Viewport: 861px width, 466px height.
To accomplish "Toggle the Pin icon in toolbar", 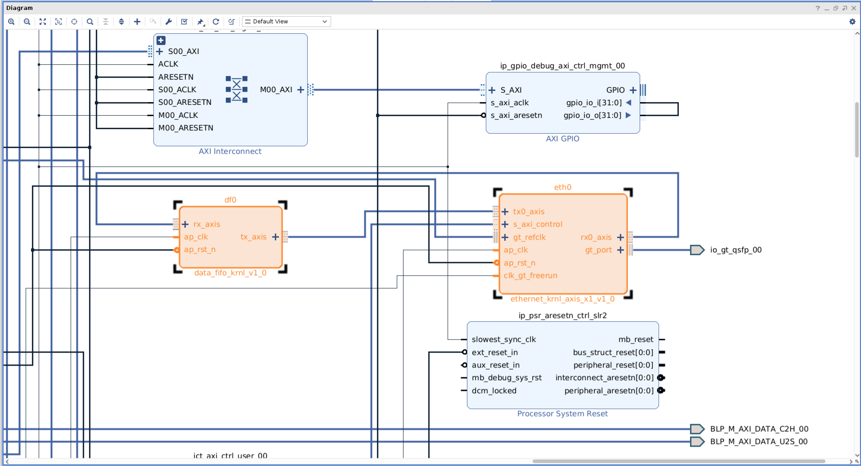I will (201, 22).
